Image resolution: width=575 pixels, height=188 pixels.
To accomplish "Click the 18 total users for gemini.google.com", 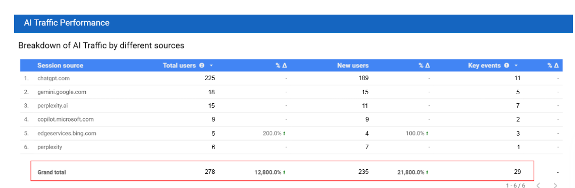I will 212,92.
